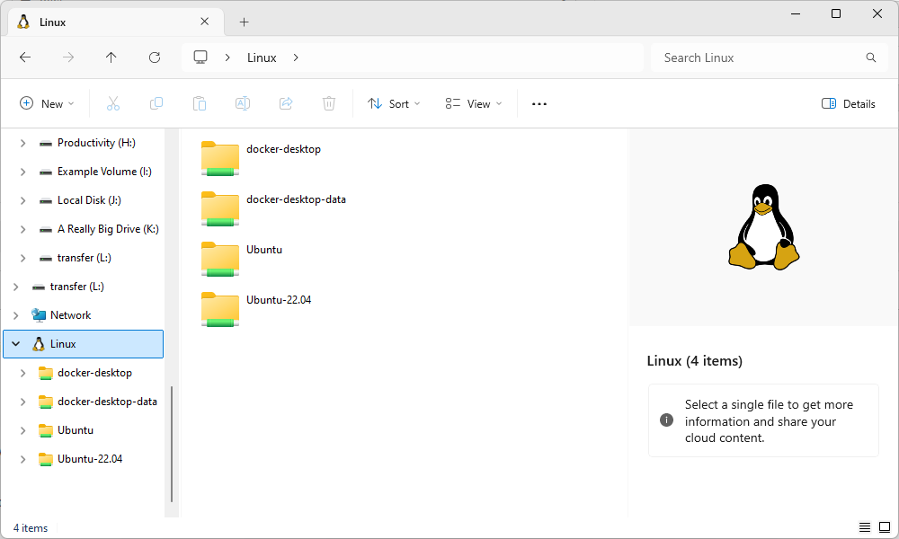Click the Cut scissors icon
This screenshot has height=539, width=899.
(x=113, y=103)
